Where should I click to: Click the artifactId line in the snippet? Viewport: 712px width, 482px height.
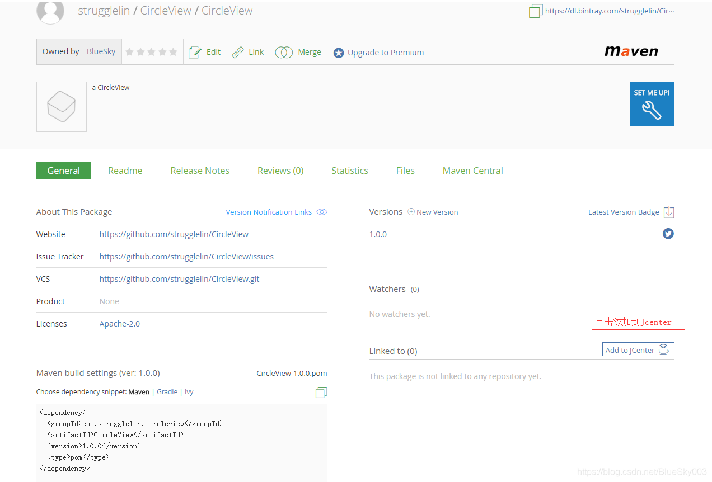coord(115,435)
